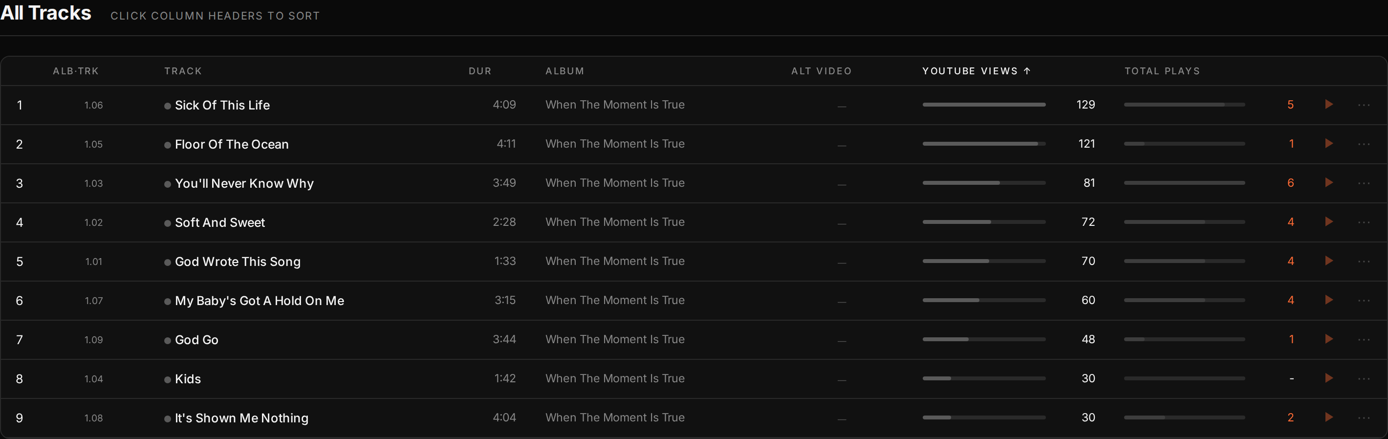Play Floor Of The Ocean track
The width and height of the screenshot is (1388, 439).
pyautogui.click(x=1329, y=144)
